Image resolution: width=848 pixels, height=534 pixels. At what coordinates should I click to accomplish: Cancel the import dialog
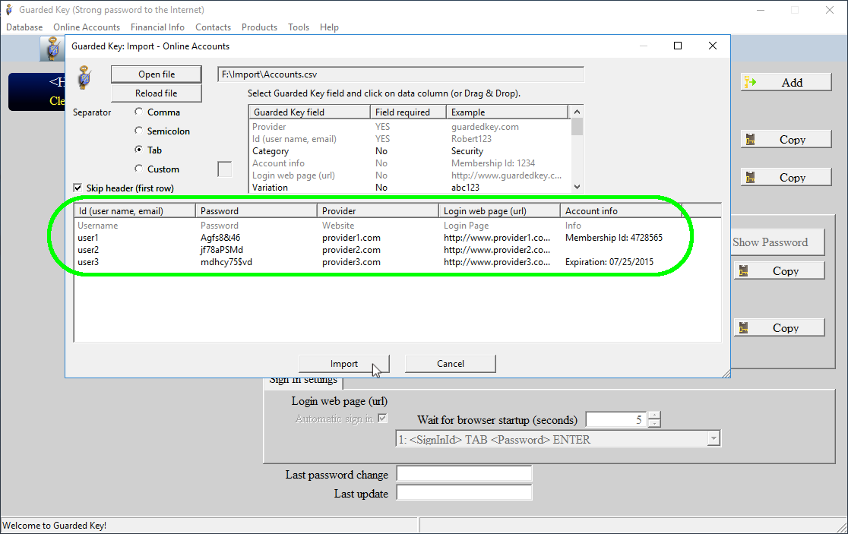click(x=451, y=364)
